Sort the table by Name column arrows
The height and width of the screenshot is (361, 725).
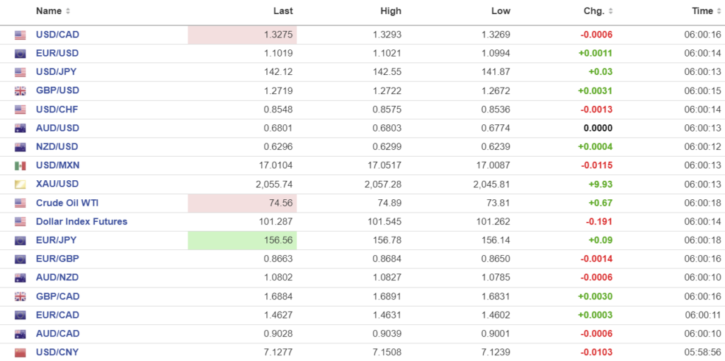click(x=68, y=11)
